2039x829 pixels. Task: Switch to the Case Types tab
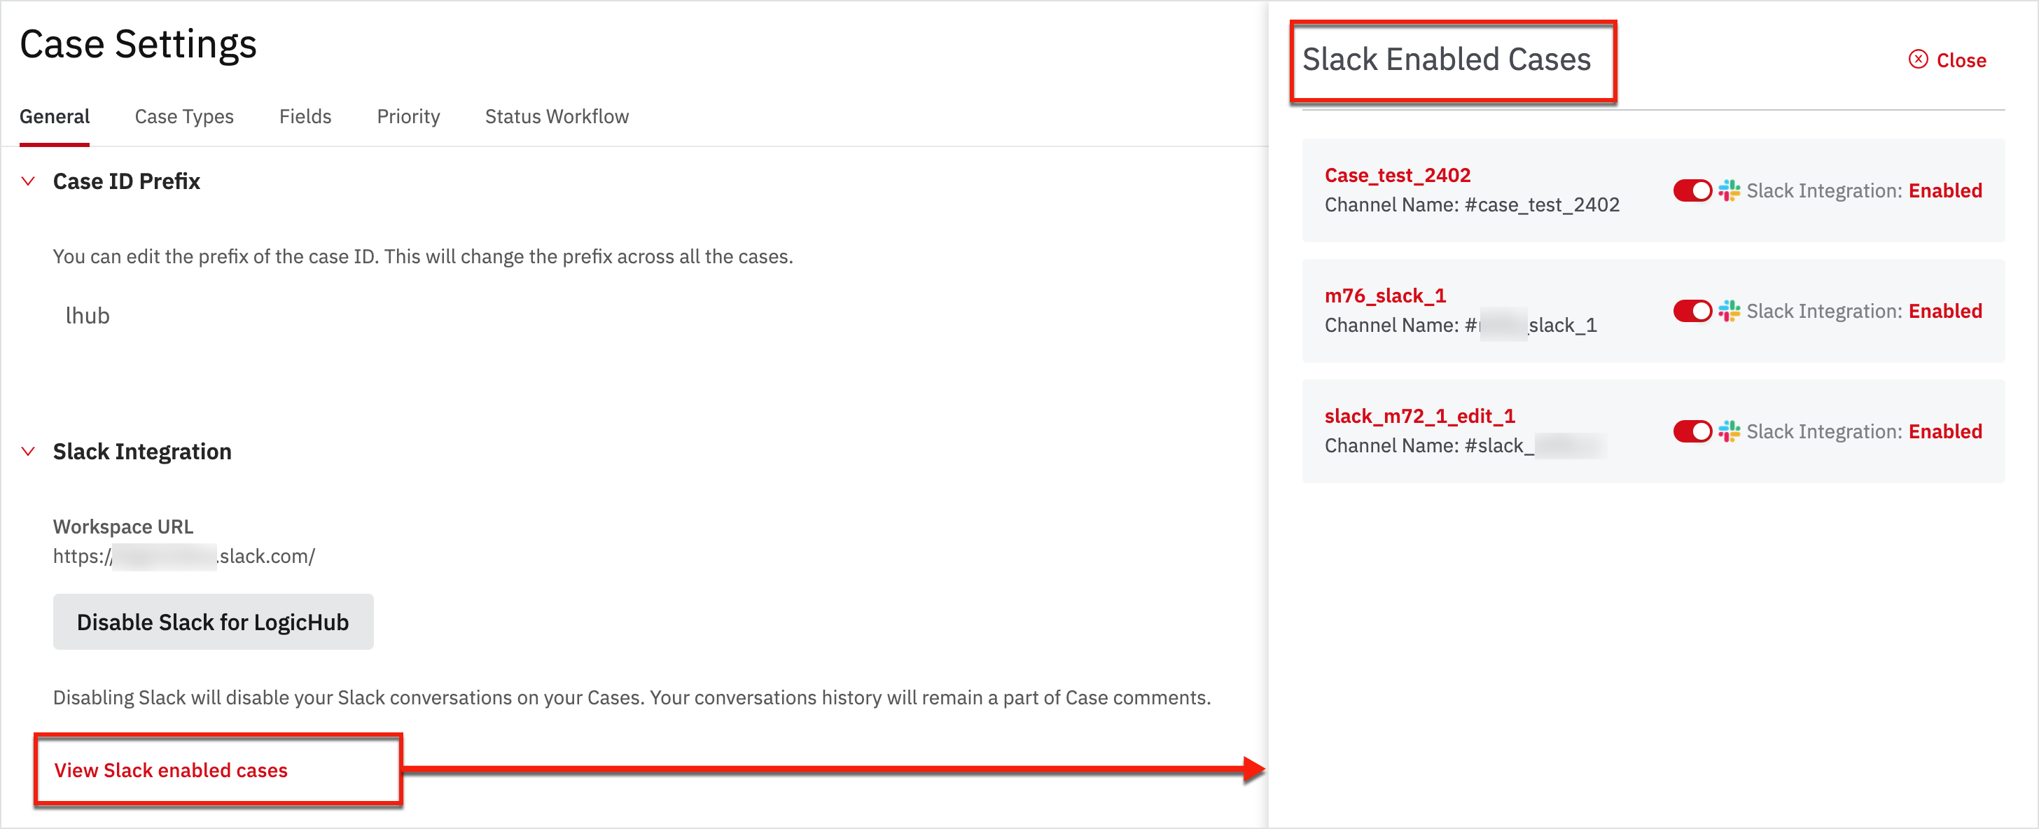point(183,116)
